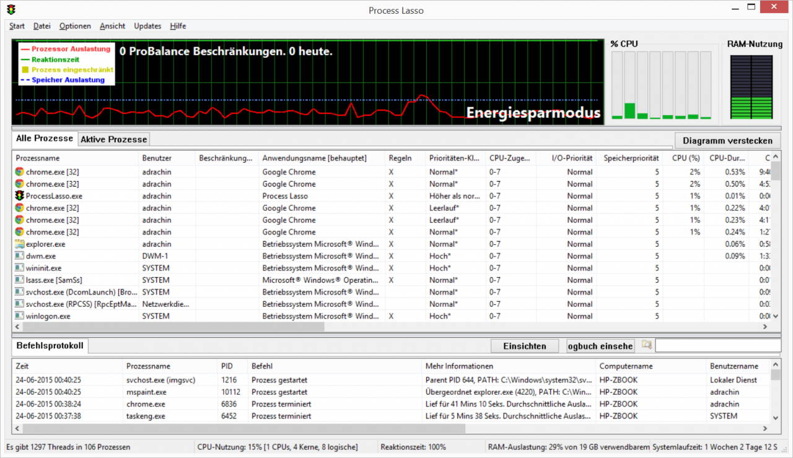The width and height of the screenshot is (793, 458).
Task: Sort the log by the Zeit column header
Action: click(67, 366)
